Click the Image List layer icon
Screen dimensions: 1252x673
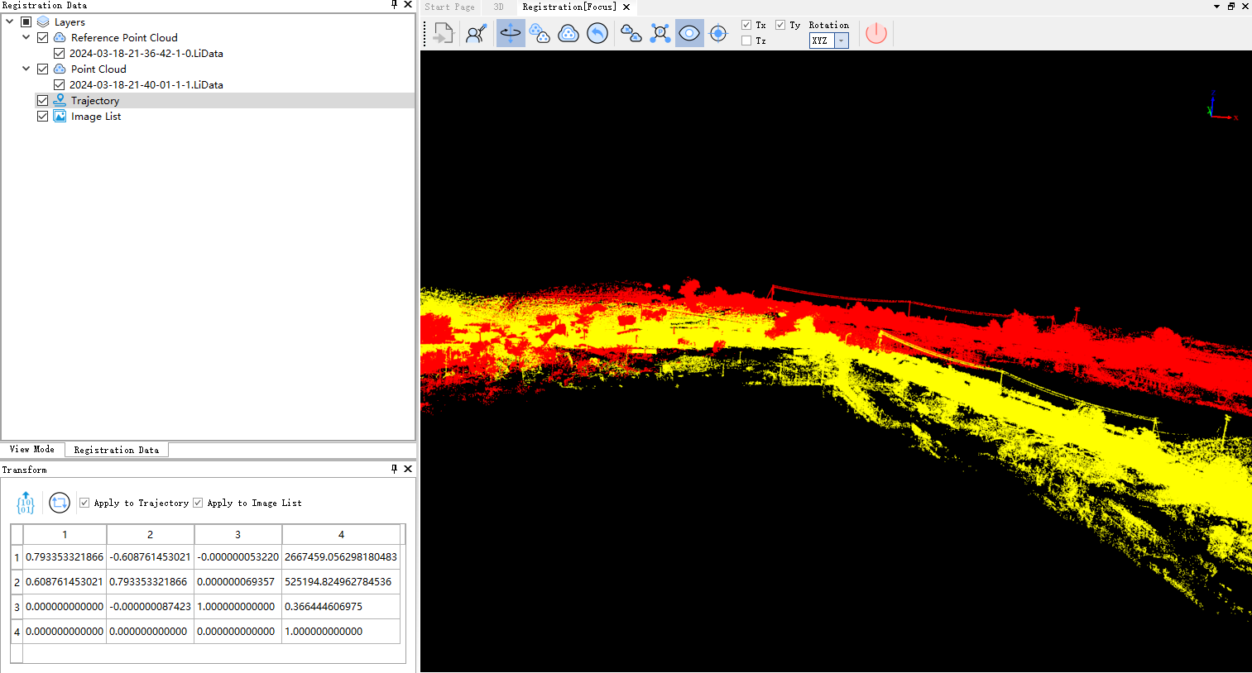(x=60, y=116)
